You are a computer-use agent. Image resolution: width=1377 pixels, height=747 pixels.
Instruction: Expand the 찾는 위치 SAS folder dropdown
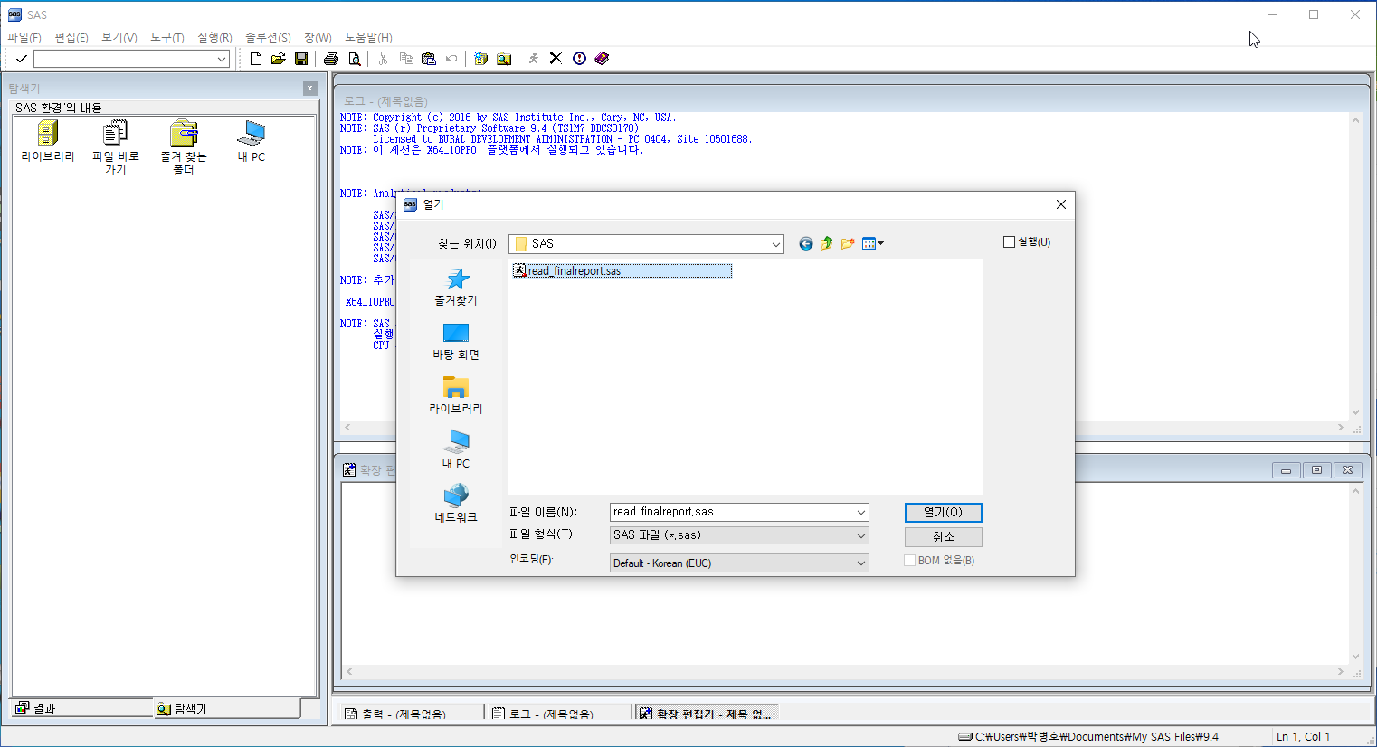point(776,244)
